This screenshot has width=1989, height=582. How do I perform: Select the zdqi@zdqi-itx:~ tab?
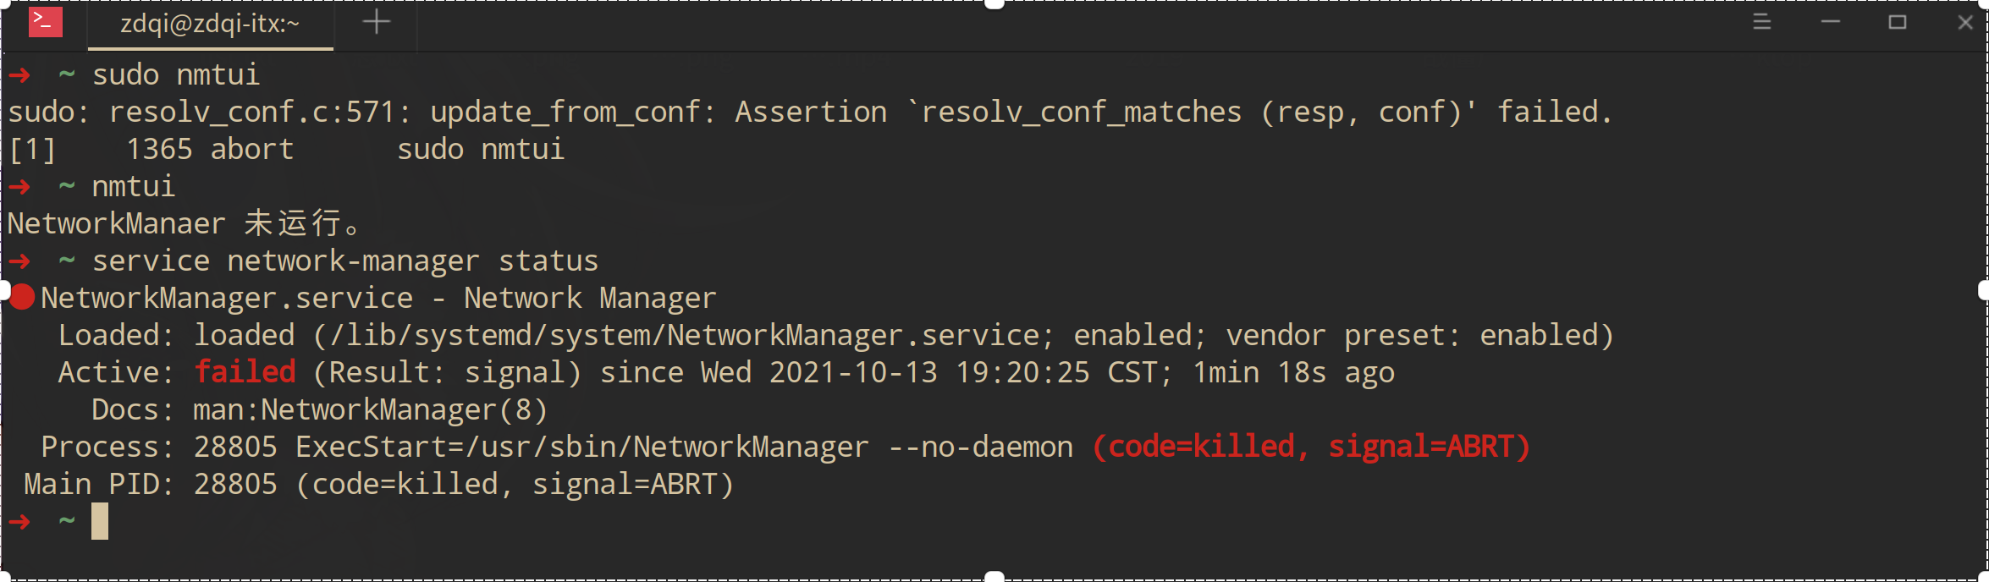tap(210, 24)
